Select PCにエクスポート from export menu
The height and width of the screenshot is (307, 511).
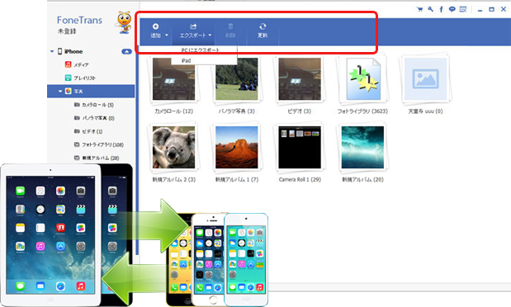click(x=201, y=50)
